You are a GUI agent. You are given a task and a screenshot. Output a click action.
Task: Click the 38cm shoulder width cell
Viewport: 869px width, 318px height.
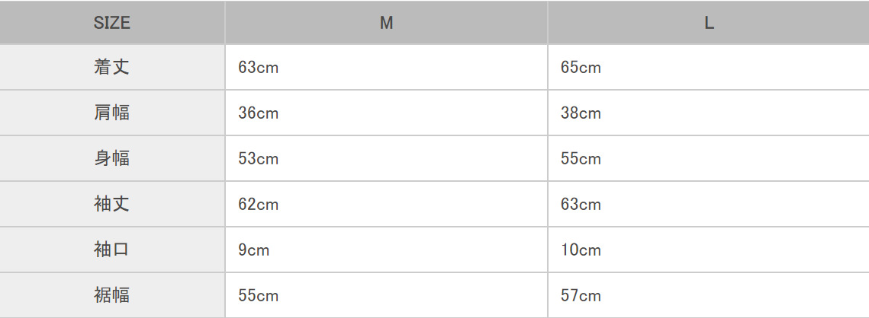[x=581, y=113]
